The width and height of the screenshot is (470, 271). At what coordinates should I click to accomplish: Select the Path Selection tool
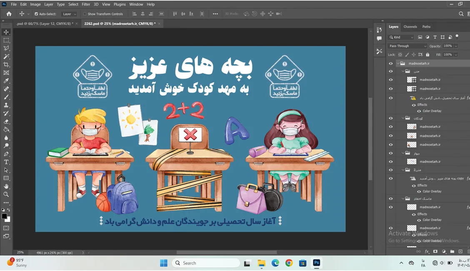(6, 170)
